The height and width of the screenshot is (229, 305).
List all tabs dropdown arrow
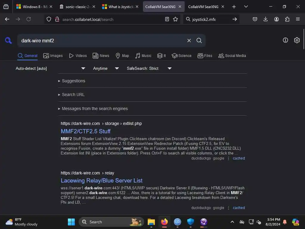coord(246,7)
